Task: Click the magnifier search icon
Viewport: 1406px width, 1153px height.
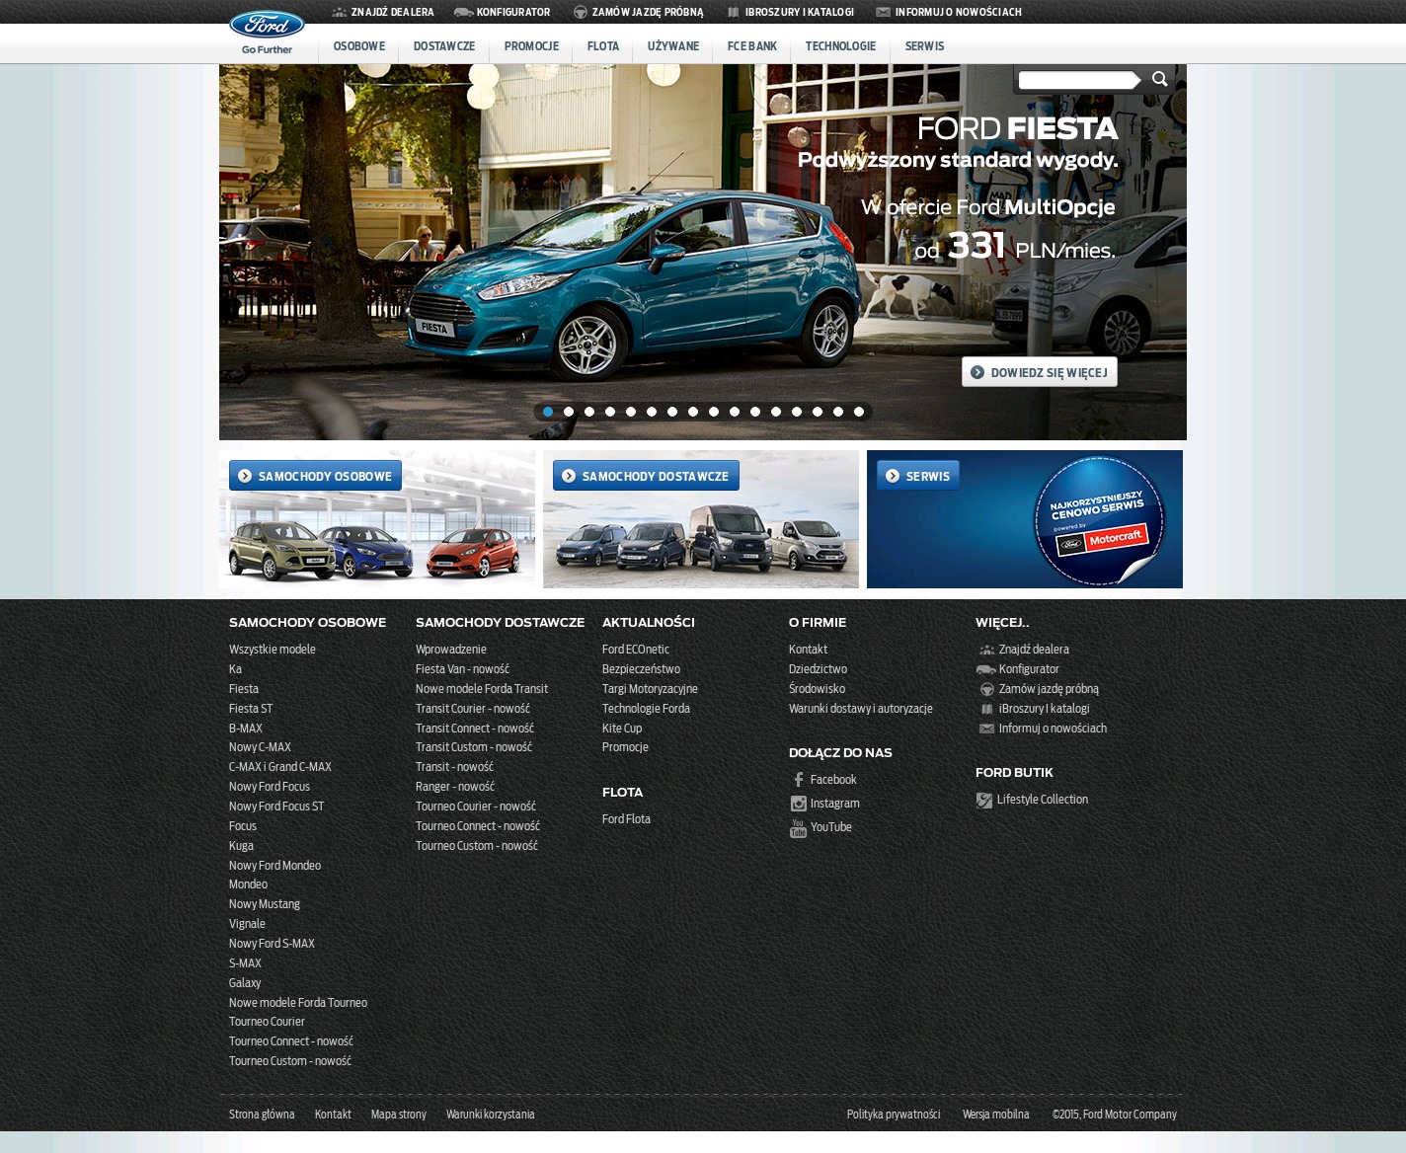Action: (x=1160, y=79)
